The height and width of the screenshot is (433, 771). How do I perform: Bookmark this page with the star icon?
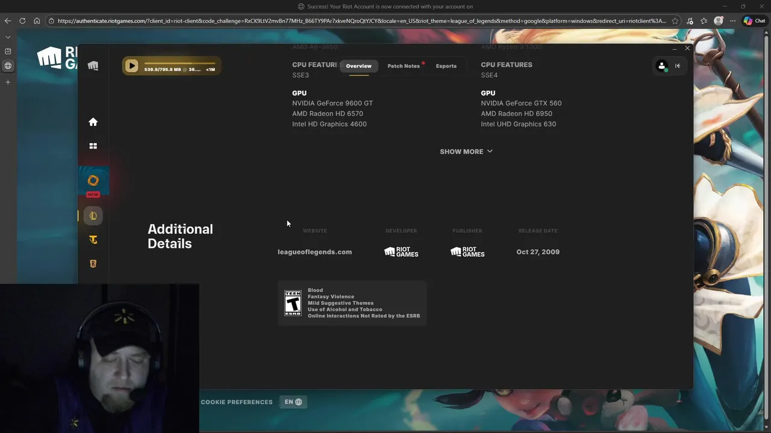pyautogui.click(x=675, y=21)
